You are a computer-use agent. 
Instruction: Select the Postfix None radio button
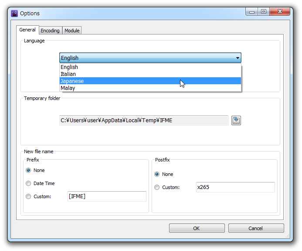click(x=157, y=174)
